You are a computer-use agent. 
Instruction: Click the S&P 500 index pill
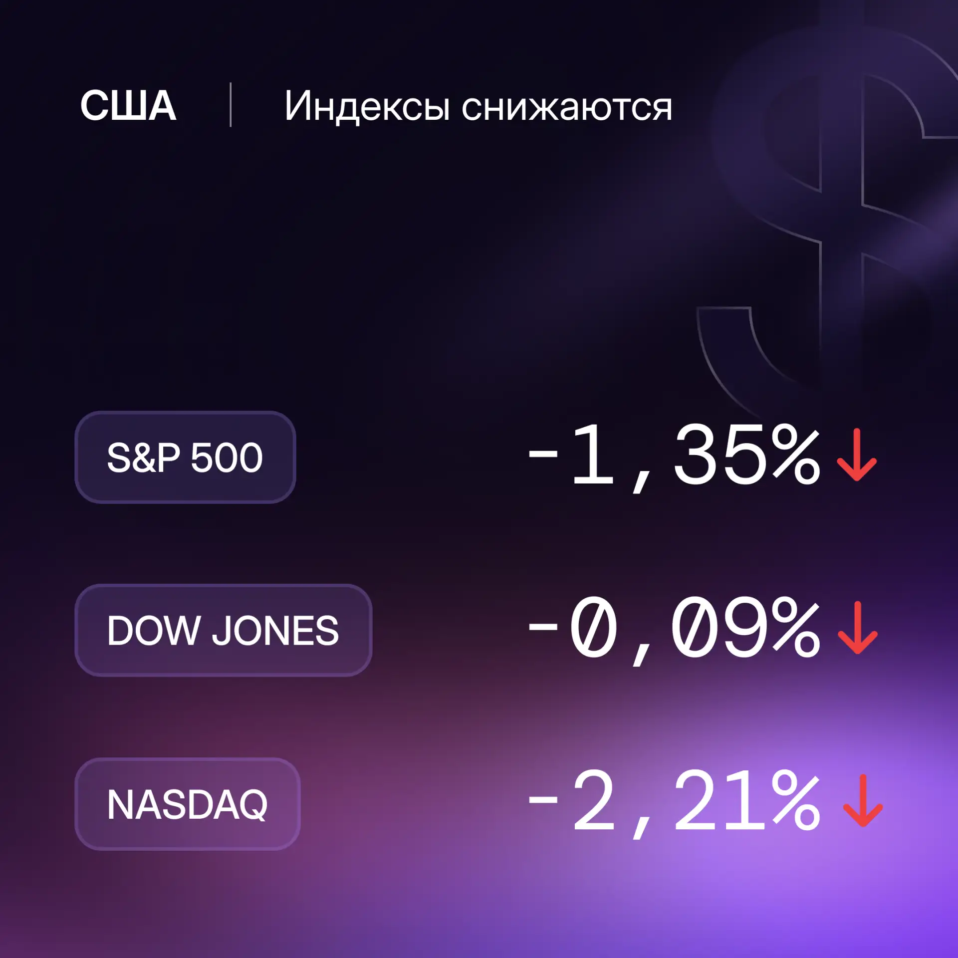tap(185, 457)
